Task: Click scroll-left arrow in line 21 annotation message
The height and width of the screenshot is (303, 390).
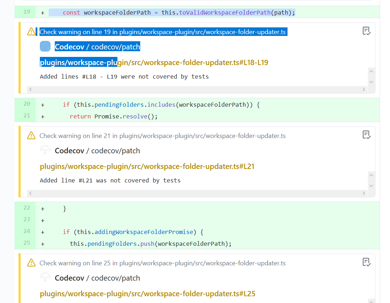Action: (30, 193)
